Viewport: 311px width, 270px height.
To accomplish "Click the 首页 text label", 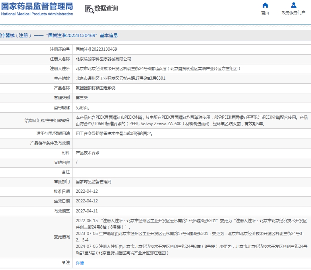I will (265, 13).
